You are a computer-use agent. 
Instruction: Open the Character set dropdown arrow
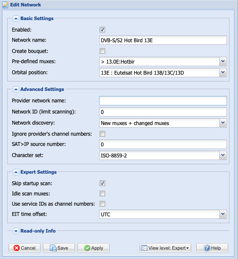[223, 155]
